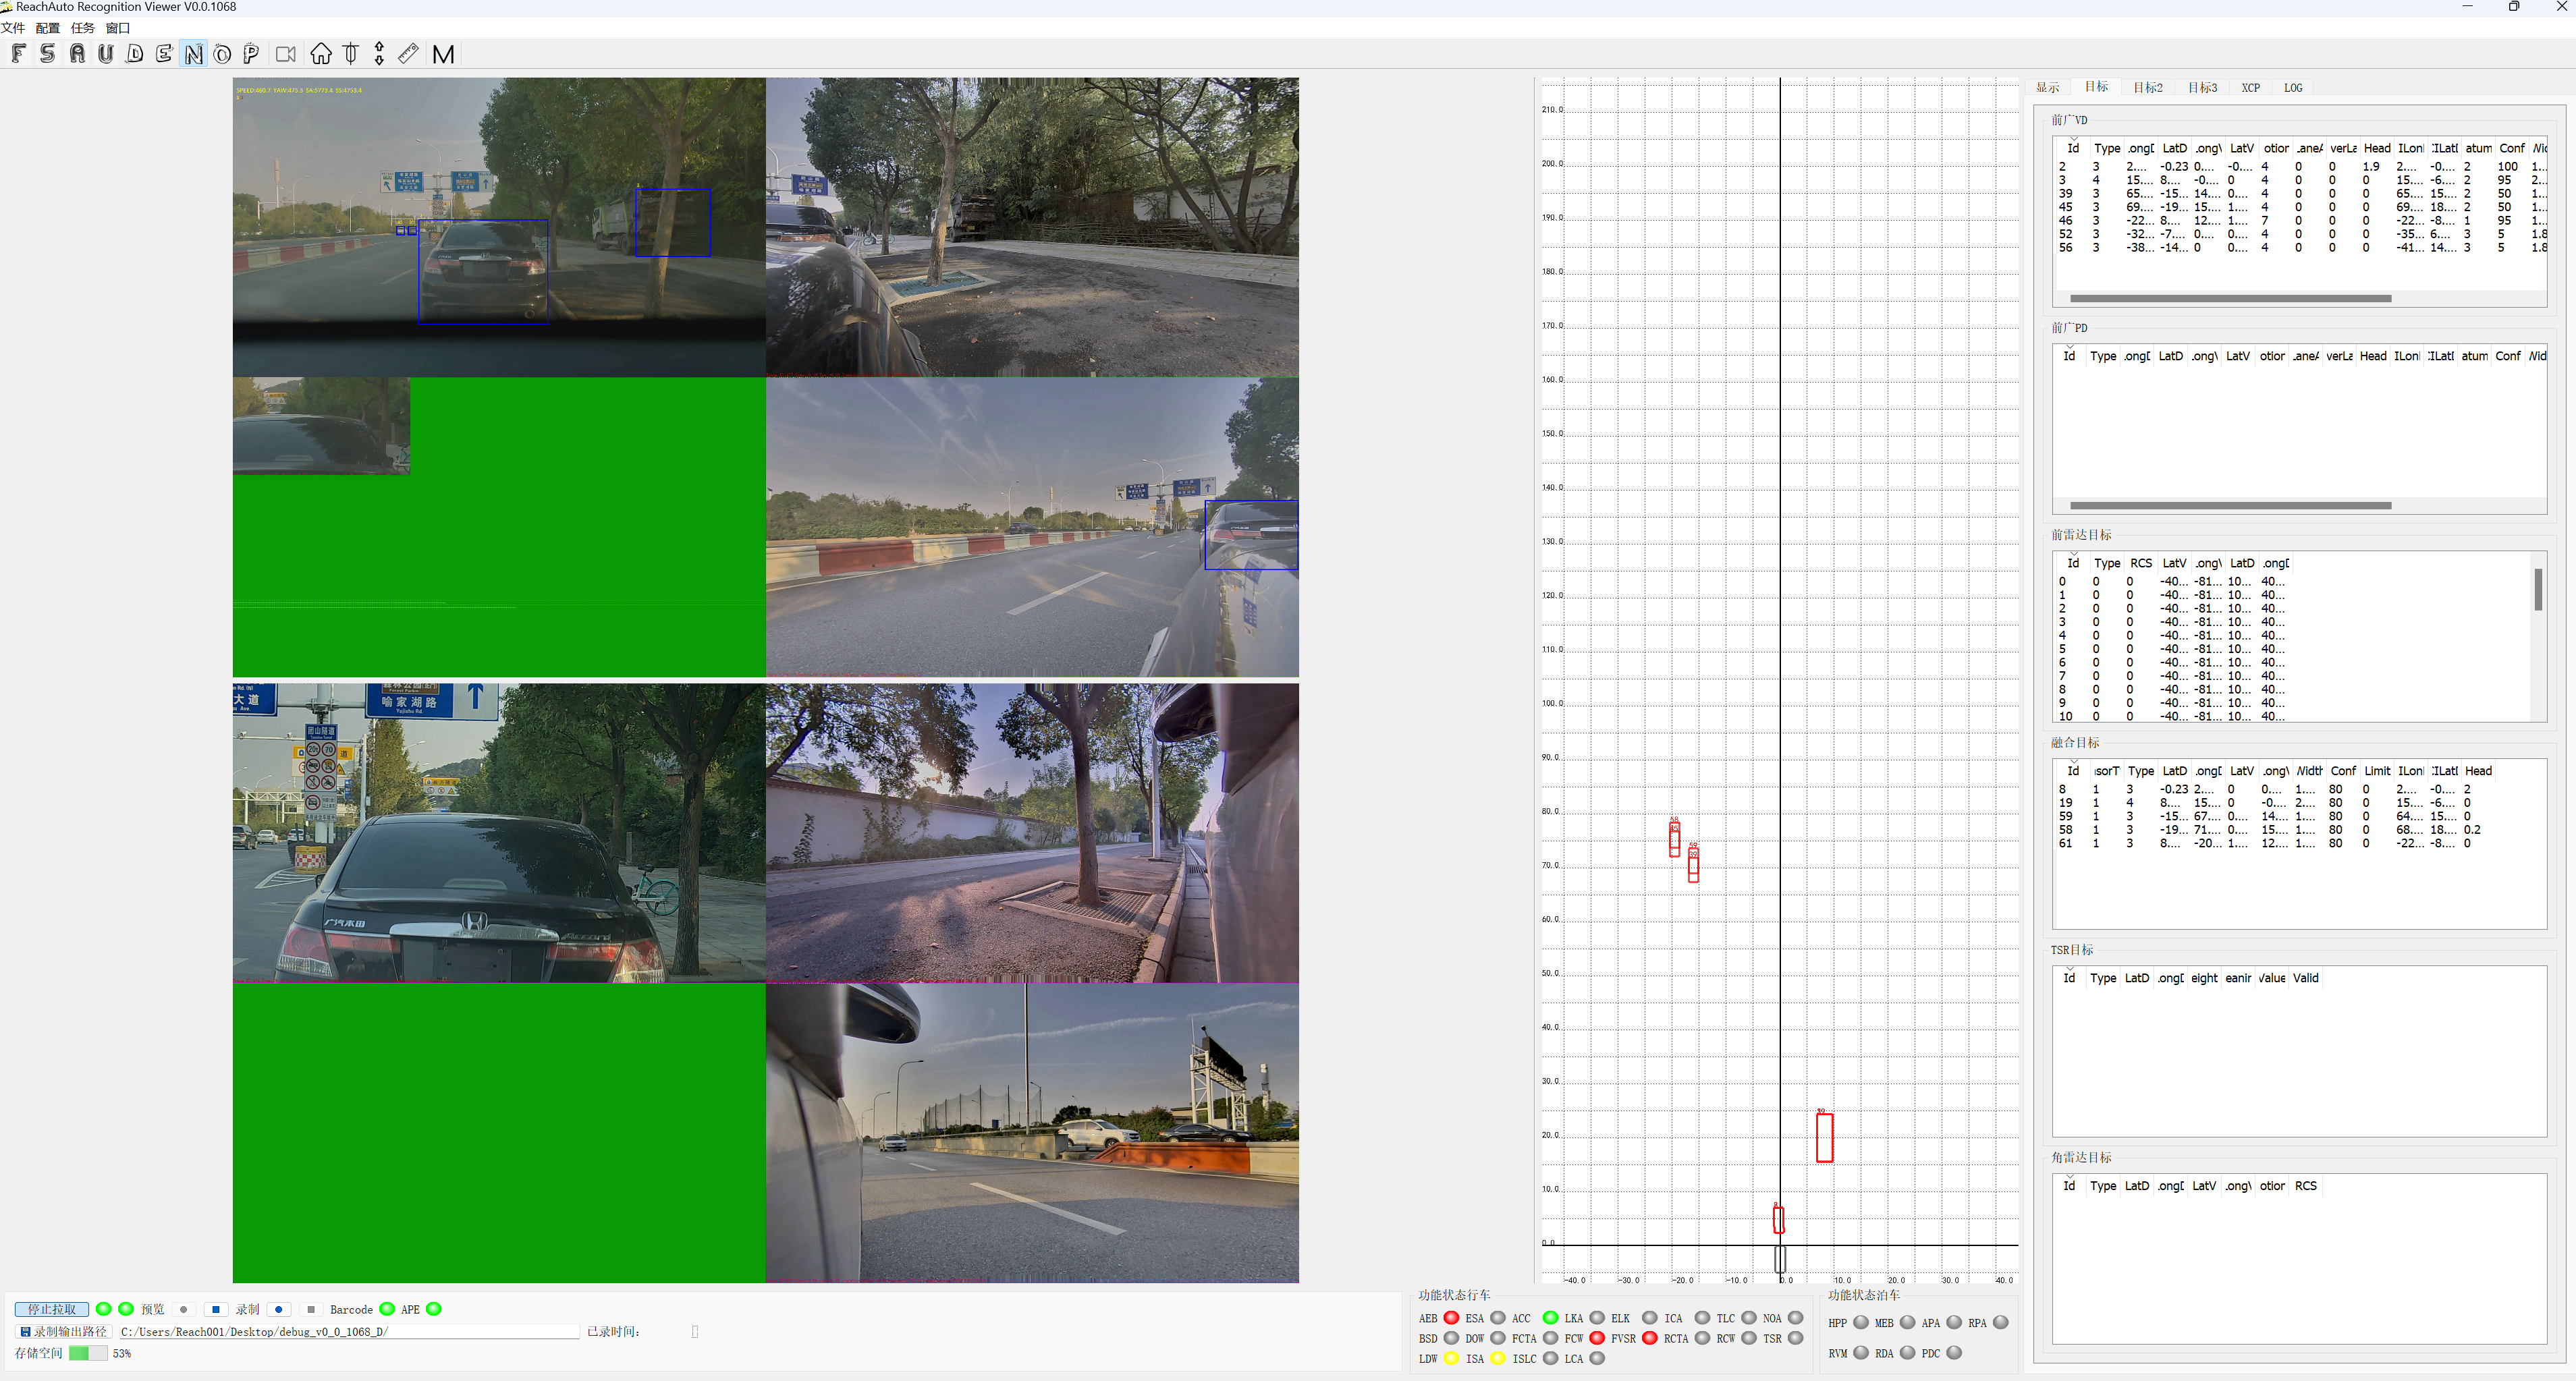Image resolution: width=2576 pixels, height=1381 pixels.
Task: Sort 融合目标 table by Head column
Action: [2478, 771]
